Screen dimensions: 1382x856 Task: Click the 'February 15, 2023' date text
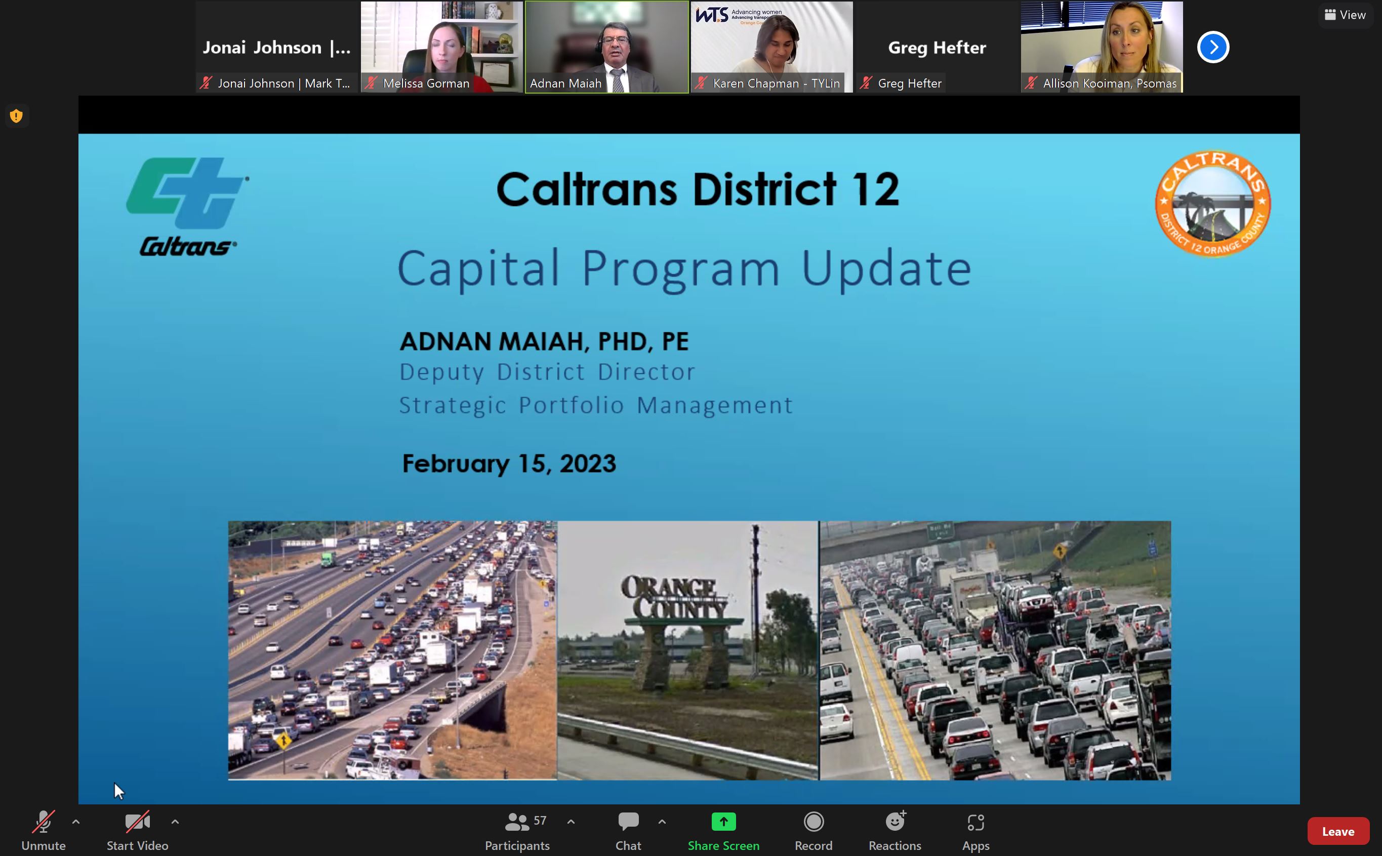(509, 463)
